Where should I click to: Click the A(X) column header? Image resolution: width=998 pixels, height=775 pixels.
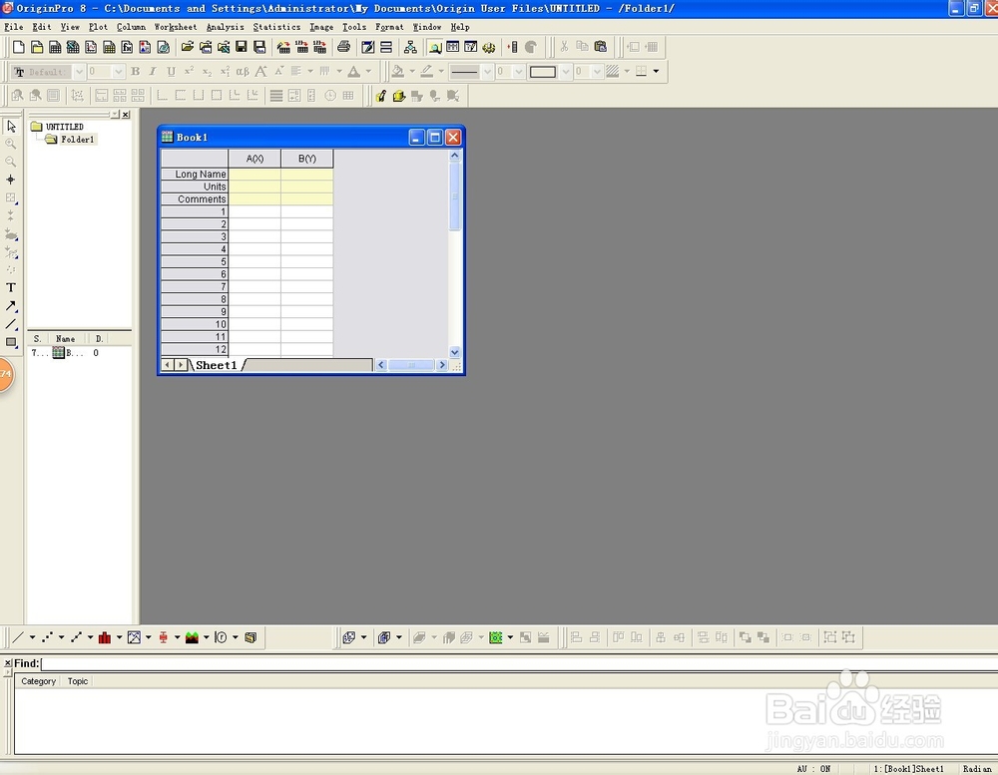pos(254,159)
